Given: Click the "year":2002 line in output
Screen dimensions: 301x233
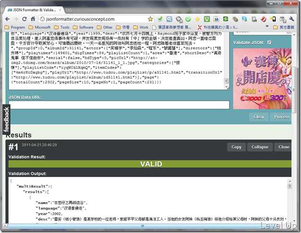Looking at the screenshot, I should pos(49,214).
